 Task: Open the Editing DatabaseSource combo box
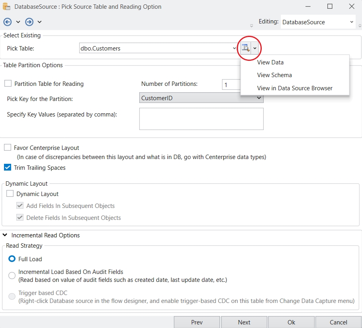click(352, 22)
